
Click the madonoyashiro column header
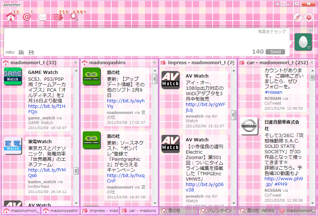tap(119, 62)
